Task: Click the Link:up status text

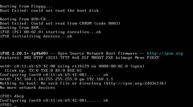Action: click(16, 71)
